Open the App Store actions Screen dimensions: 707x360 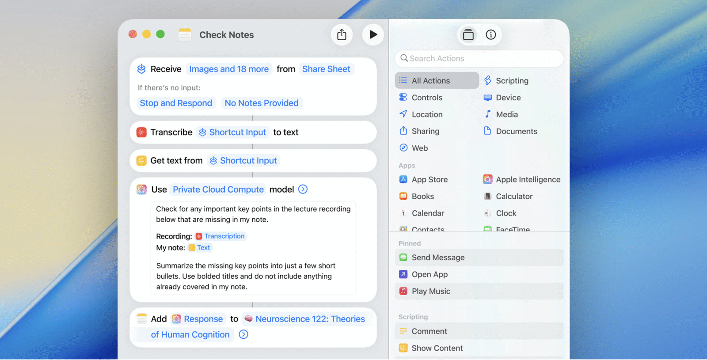(429, 180)
